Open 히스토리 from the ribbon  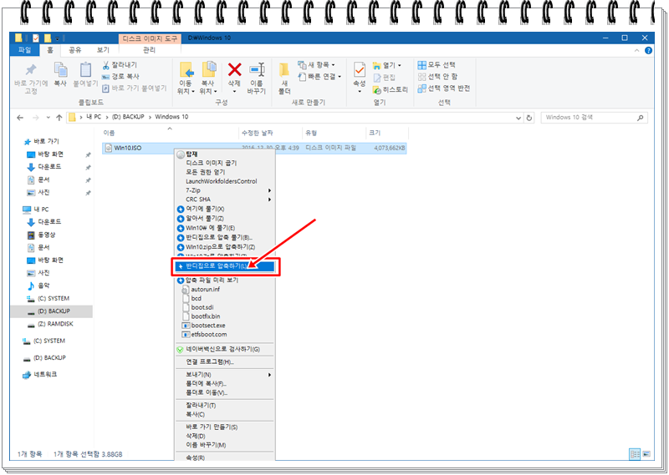391,89
